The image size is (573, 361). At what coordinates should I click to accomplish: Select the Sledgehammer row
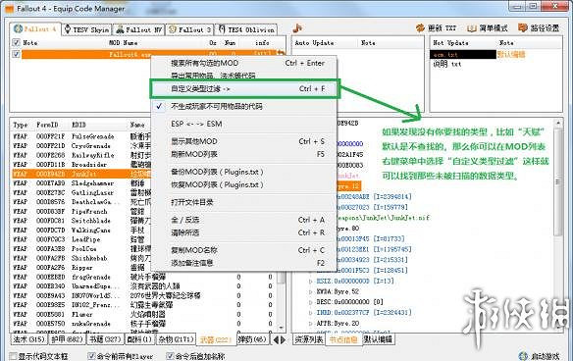pos(81,183)
